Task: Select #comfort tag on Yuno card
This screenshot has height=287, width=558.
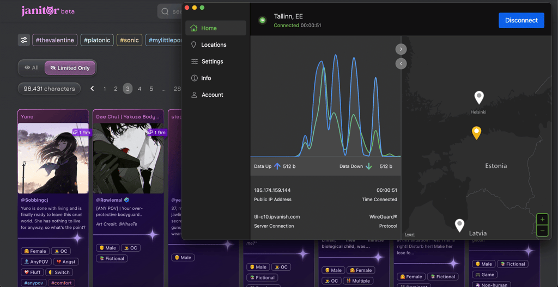Action: click(61, 283)
